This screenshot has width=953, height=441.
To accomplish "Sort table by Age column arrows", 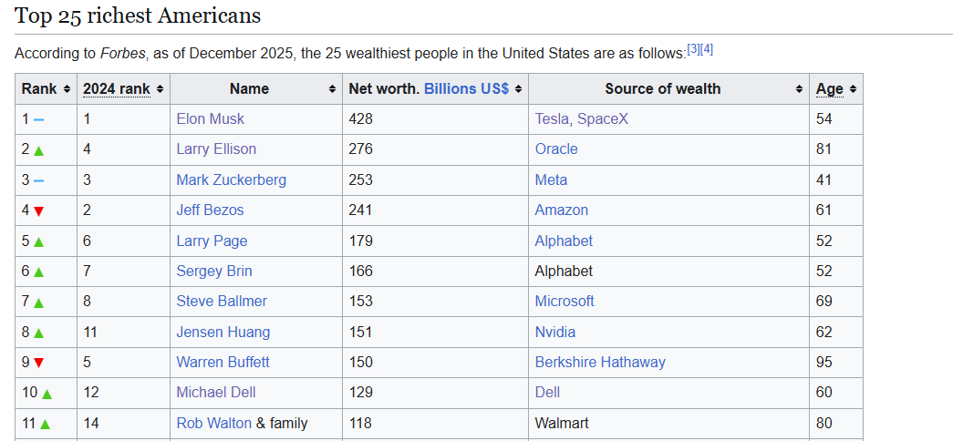I will pos(853,89).
